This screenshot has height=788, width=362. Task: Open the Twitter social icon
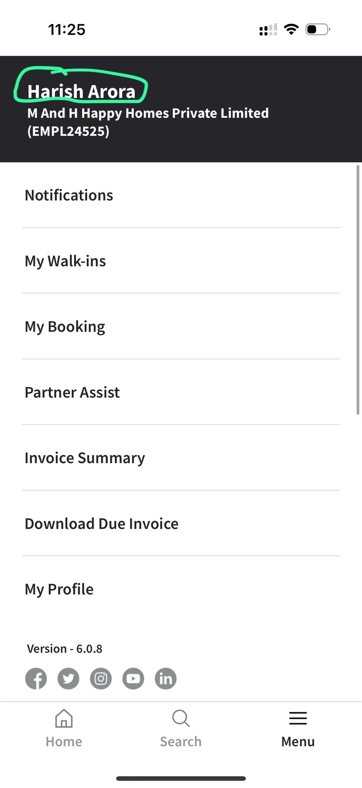pos(68,679)
